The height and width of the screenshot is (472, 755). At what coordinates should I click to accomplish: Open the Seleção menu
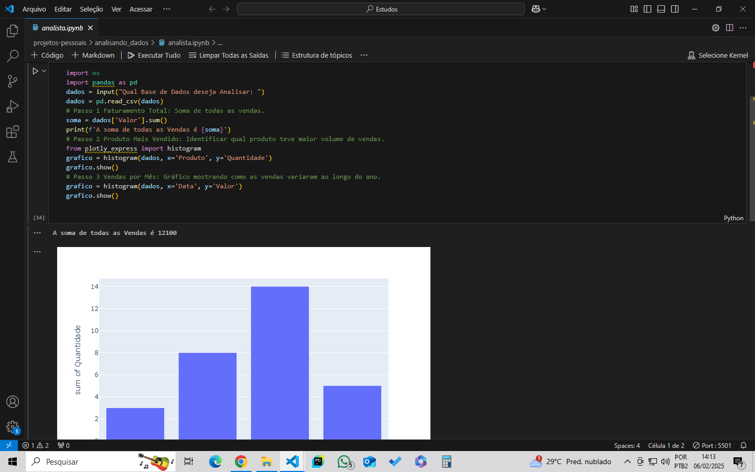91,9
